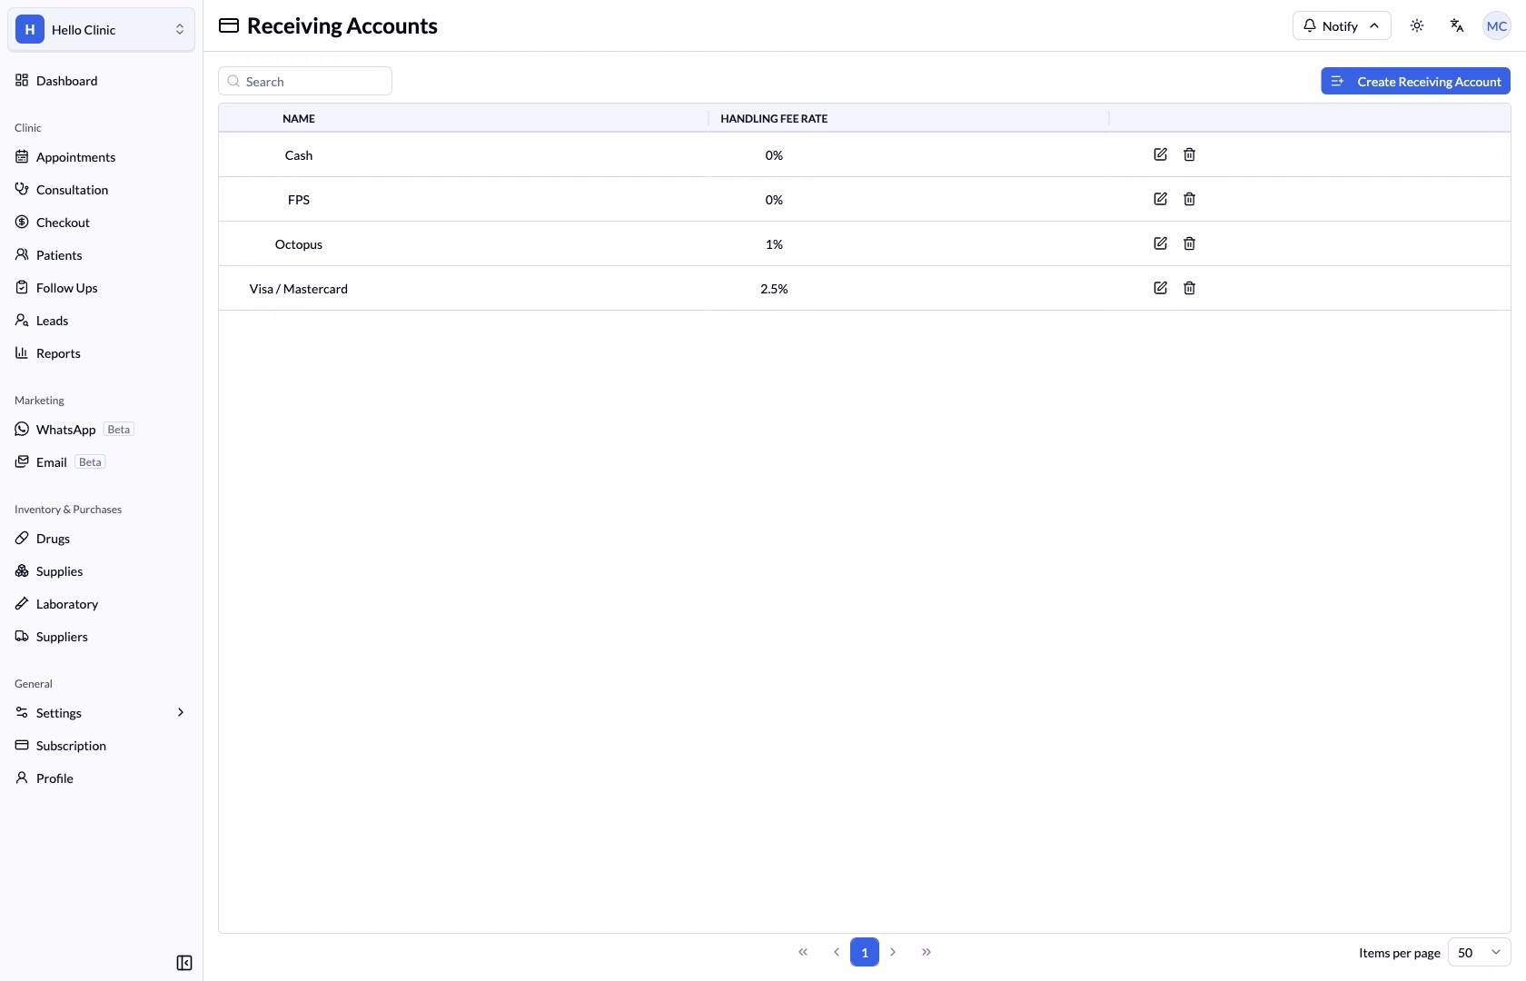Expand the Notify dropdown
1526x981 pixels.
[x=1342, y=25]
